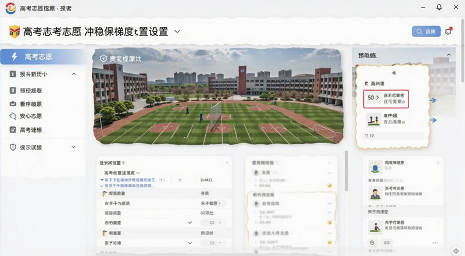Screen dimensions: 465x256
Task: Dismiss the top right info card X
Action: click(x=438, y=163)
